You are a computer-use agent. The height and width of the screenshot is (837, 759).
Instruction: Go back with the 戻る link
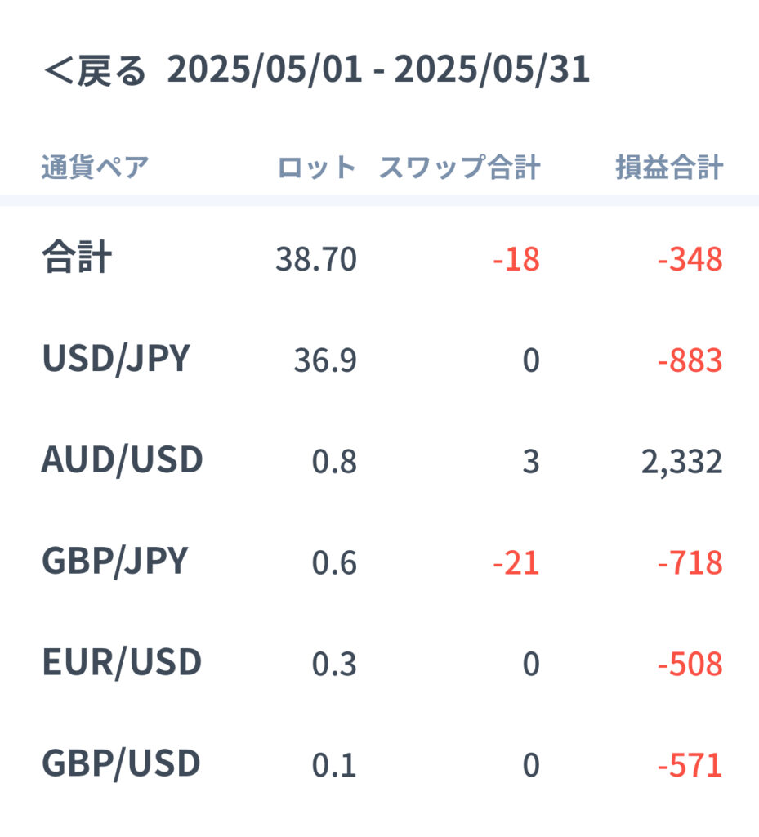[x=95, y=70]
